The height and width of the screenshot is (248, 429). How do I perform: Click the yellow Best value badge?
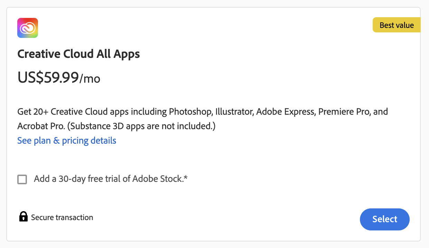(x=397, y=25)
